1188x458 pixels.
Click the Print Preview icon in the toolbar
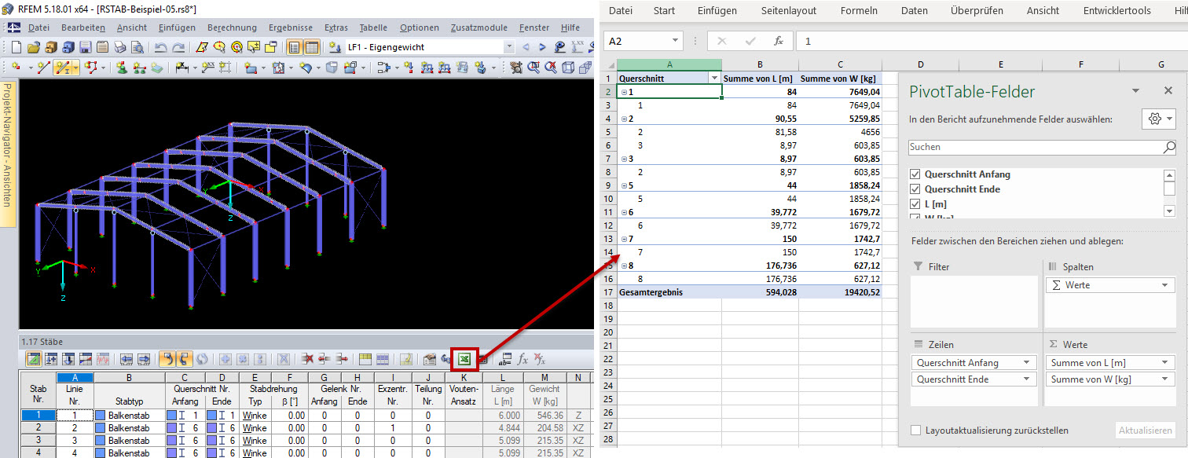click(x=139, y=46)
